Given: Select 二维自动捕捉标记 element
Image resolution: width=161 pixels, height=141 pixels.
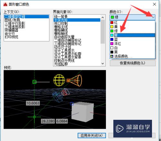Looking at the screenshot, I should (x=77, y=40).
